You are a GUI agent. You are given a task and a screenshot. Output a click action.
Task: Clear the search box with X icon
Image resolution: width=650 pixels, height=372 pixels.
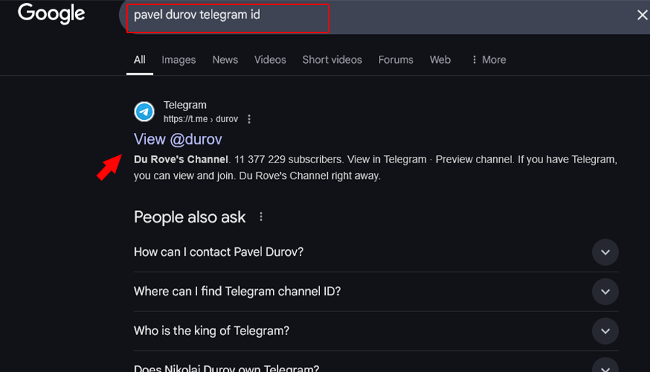642,15
